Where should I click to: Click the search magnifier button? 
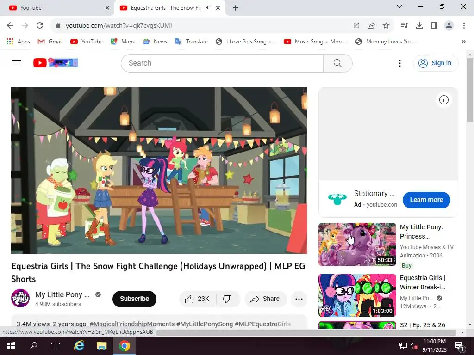coord(337,63)
